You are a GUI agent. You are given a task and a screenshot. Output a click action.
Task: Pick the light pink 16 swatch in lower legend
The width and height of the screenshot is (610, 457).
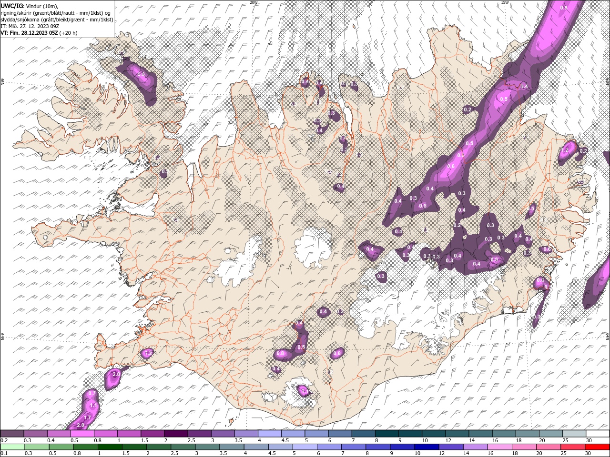500,447
